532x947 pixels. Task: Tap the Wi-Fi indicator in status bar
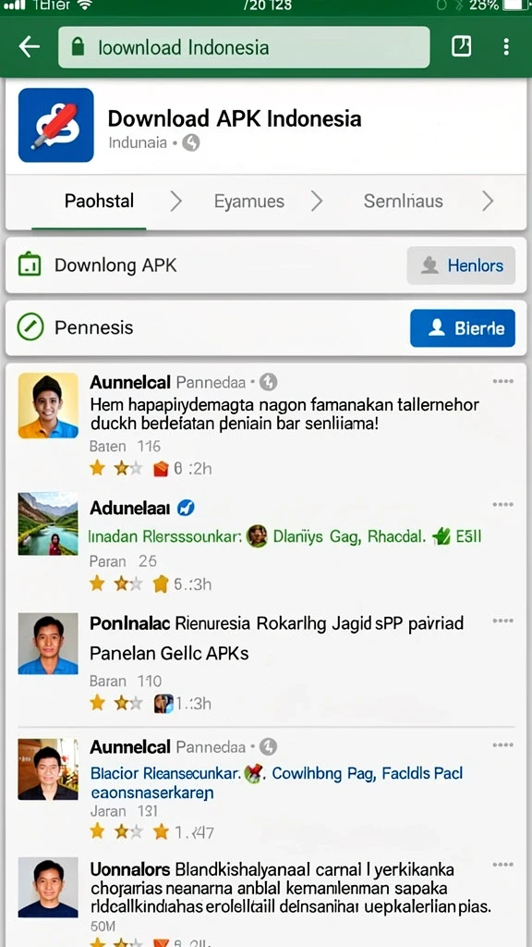pos(84,5)
